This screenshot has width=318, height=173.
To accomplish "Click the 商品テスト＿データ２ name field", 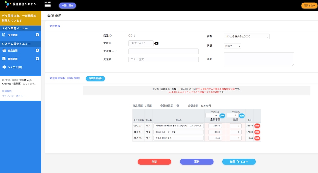I will [179, 132].
